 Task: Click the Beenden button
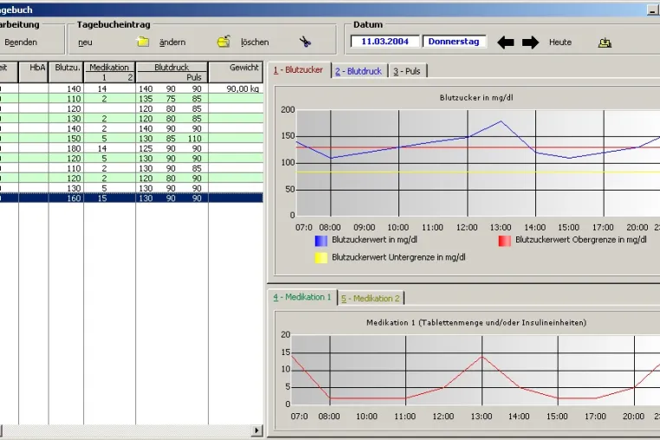point(21,42)
